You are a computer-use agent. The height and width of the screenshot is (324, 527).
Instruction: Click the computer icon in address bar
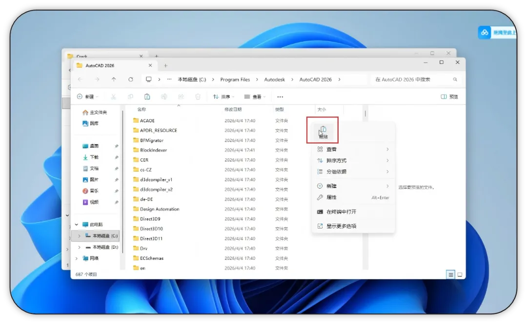(148, 79)
